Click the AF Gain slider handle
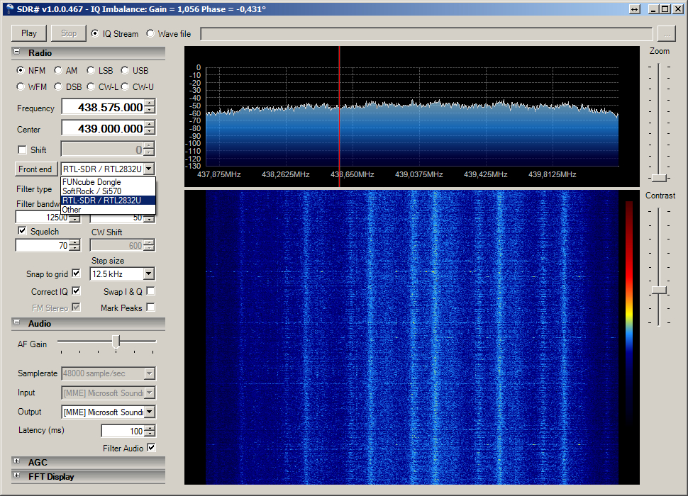Viewport: 688px width, 496px height. click(116, 342)
